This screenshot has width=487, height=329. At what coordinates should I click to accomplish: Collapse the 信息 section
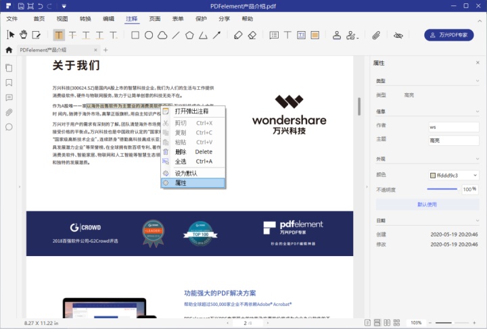coord(478,111)
